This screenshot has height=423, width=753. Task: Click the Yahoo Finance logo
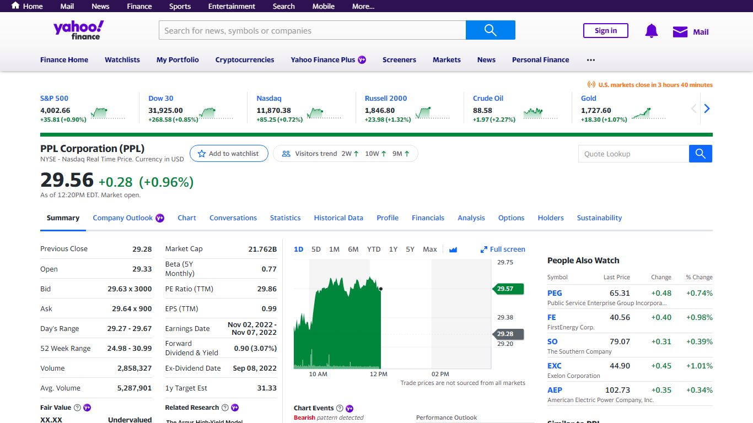point(78,30)
